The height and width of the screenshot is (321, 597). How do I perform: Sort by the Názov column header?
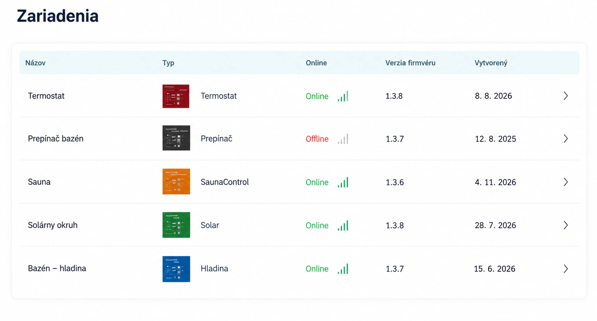[x=35, y=63]
